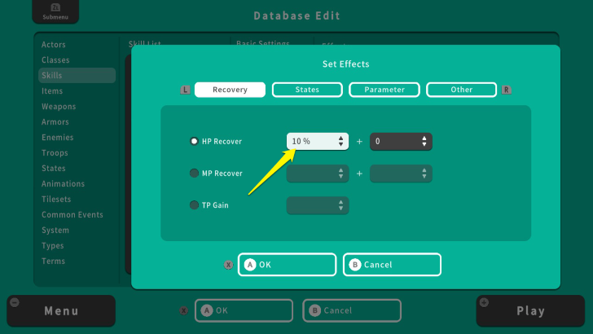Open System in the database list
Screen dimensions: 593x334
(x=55, y=231)
